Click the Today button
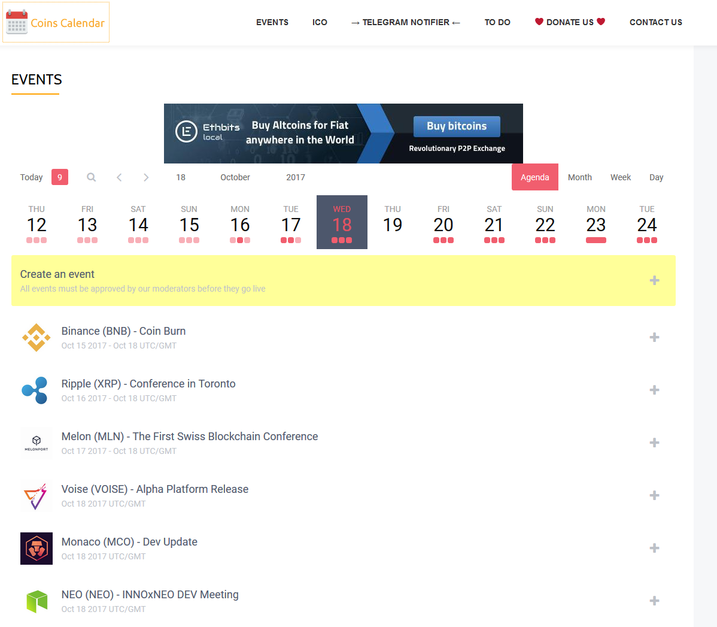The height and width of the screenshot is (627, 717). (x=32, y=177)
